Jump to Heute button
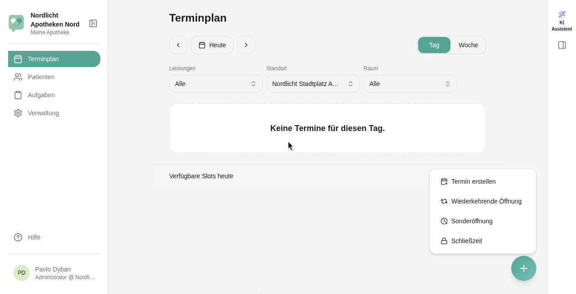The image size is (576, 294). pos(212,45)
